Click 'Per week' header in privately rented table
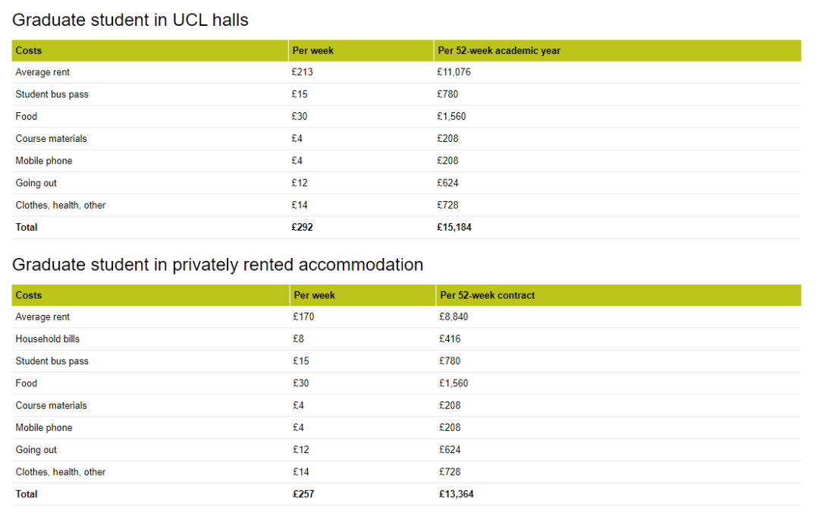Viewport: 819px width, 513px height. [x=314, y=295]
